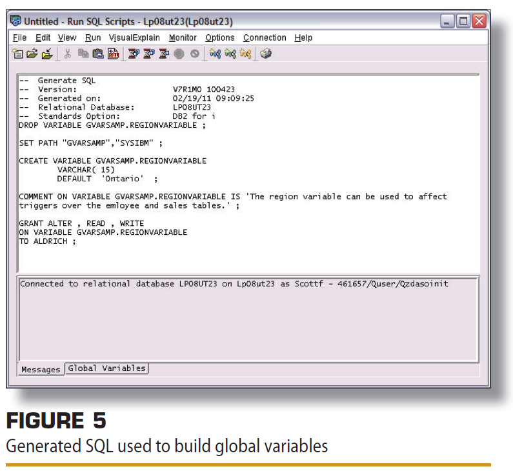Click the 'Generated on: 02/19/11' comment line
Viewport: 513px width, 471px height.
click(136, 99)
